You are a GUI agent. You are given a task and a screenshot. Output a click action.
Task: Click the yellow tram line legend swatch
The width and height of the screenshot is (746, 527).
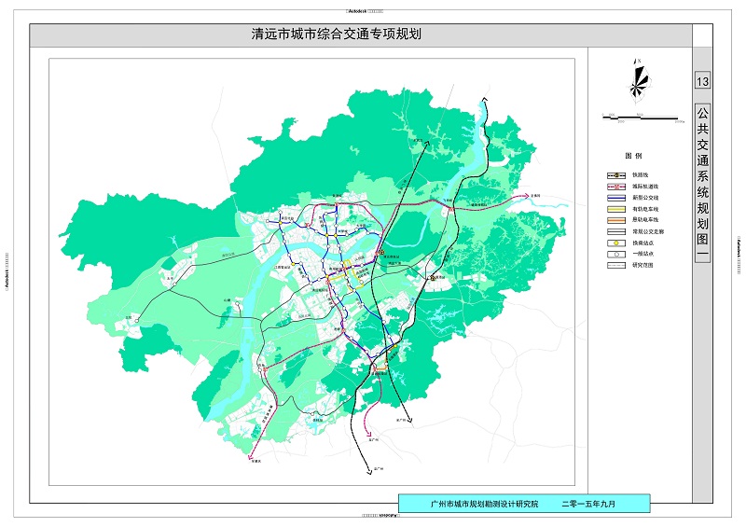(x=615, y=209)
